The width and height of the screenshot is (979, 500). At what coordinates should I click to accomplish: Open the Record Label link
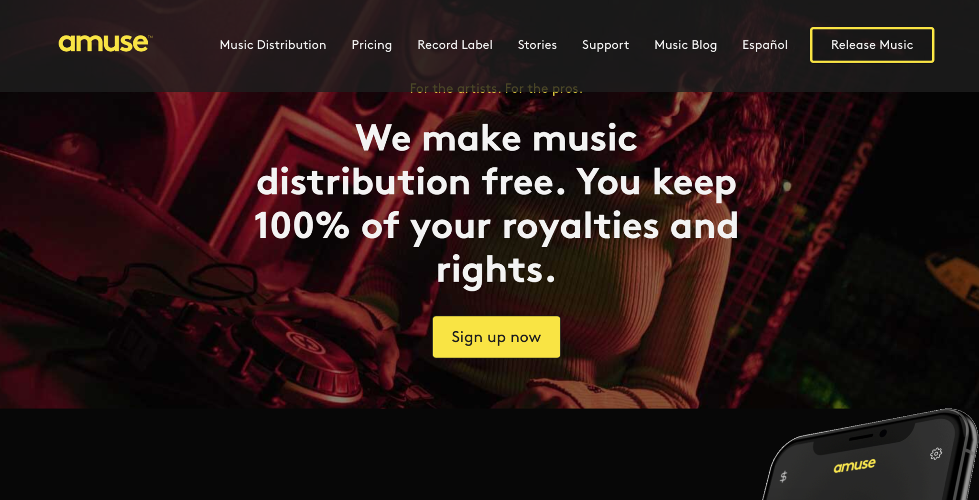(455, 45)
